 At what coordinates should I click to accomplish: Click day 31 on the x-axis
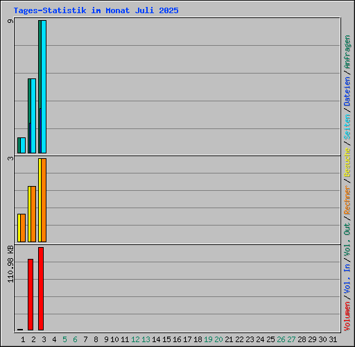(333, 339)
